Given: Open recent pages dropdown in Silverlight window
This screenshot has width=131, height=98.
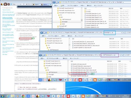Looking at the screenshot, I should point(58,2).
